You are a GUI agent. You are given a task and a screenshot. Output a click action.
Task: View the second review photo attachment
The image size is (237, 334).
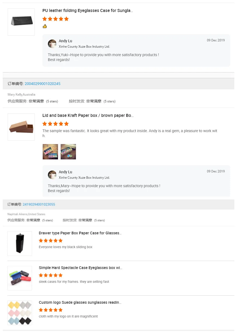68,152
